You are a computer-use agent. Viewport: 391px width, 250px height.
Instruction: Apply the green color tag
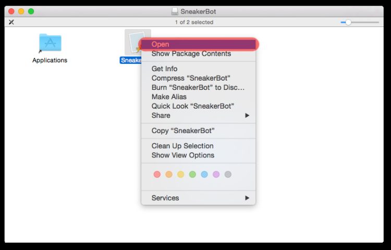[192, 175]
